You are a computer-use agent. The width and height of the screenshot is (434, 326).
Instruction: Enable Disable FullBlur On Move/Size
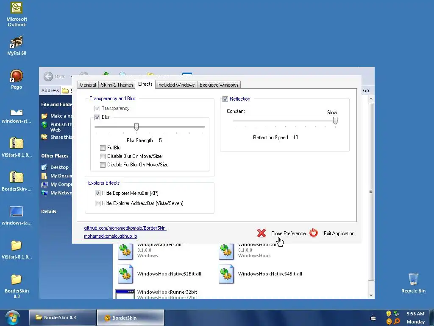[103, 165]
